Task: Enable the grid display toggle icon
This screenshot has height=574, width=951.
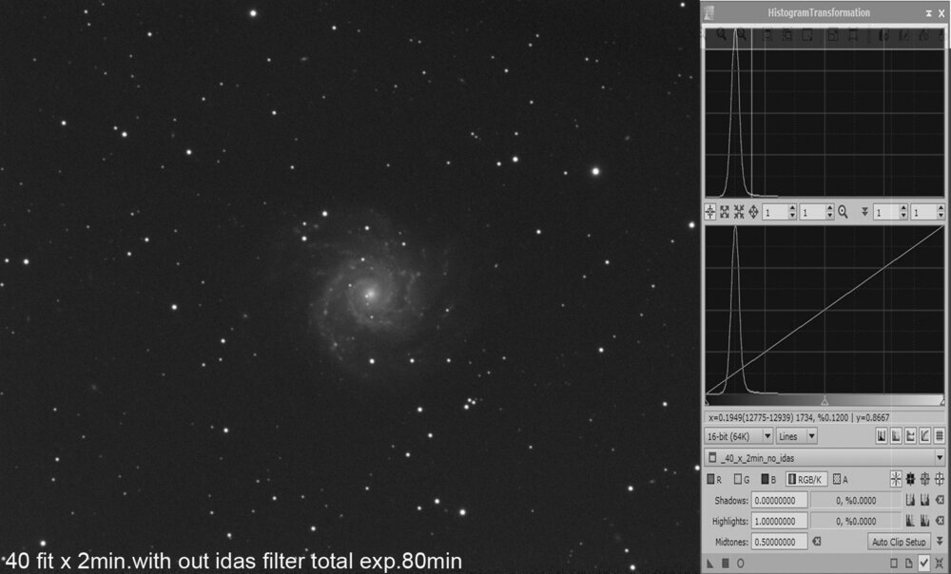Action: (939, 436)
